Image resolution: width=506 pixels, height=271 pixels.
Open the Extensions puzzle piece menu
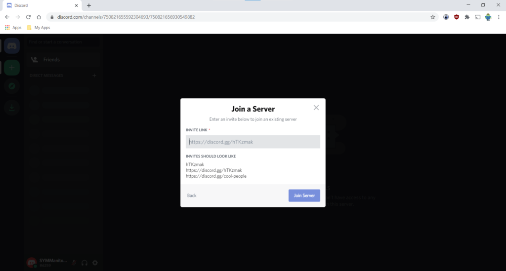click(x=467, y=17)
